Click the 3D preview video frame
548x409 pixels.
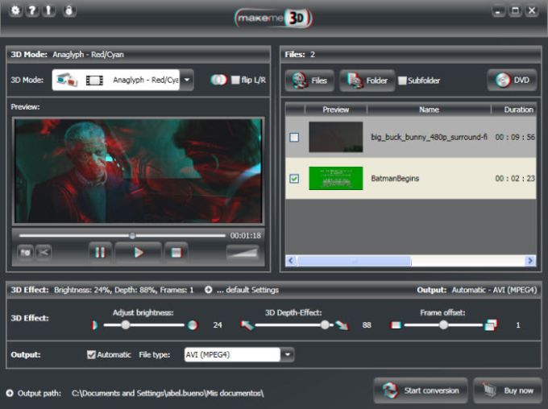tap(139, 171)
